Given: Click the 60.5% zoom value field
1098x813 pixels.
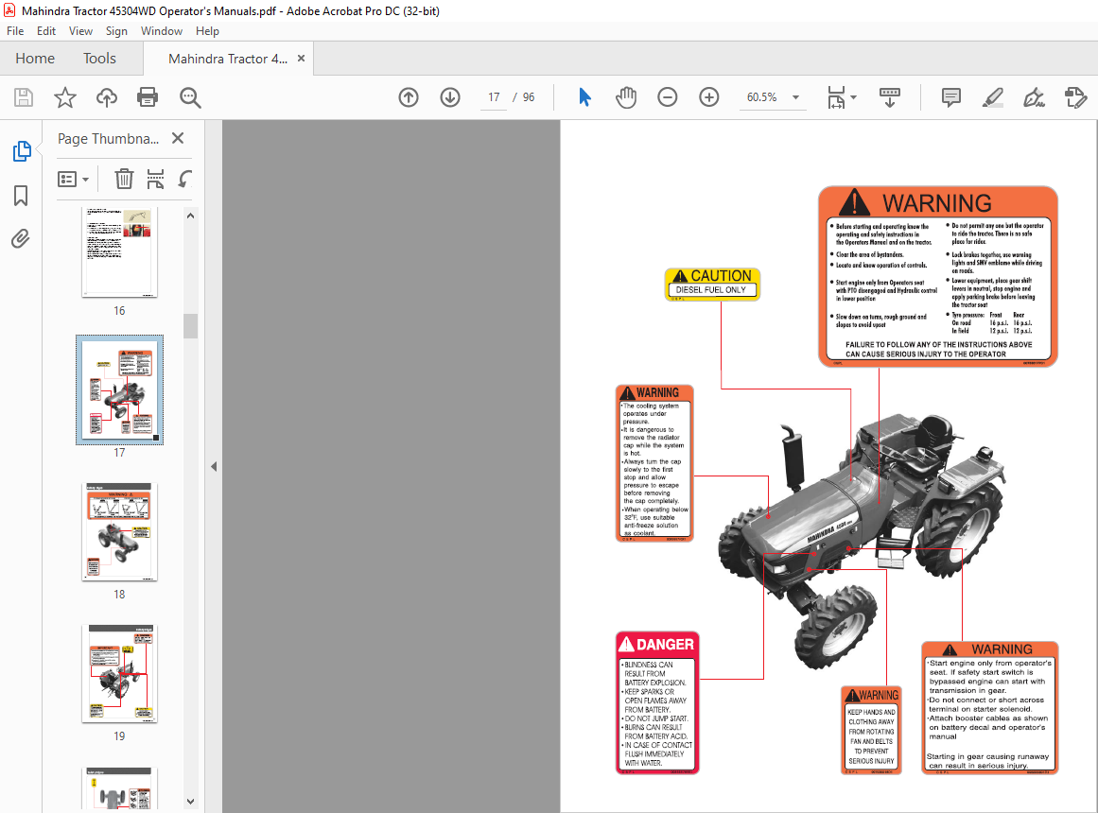Looking at the screenshot, I should 761,97.
